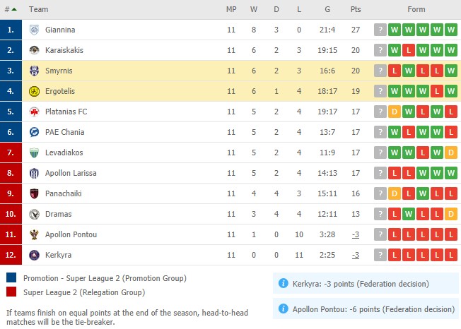This screenshot has height=329, width=461.
Task: Click the orange D in Platanias form
Action: [395, 112]
